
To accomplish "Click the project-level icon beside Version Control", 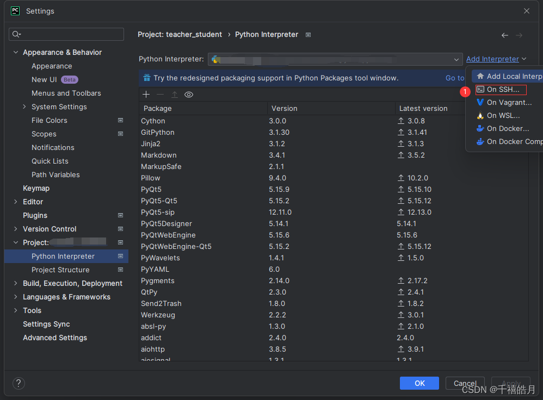I will (x=120, y=229).
